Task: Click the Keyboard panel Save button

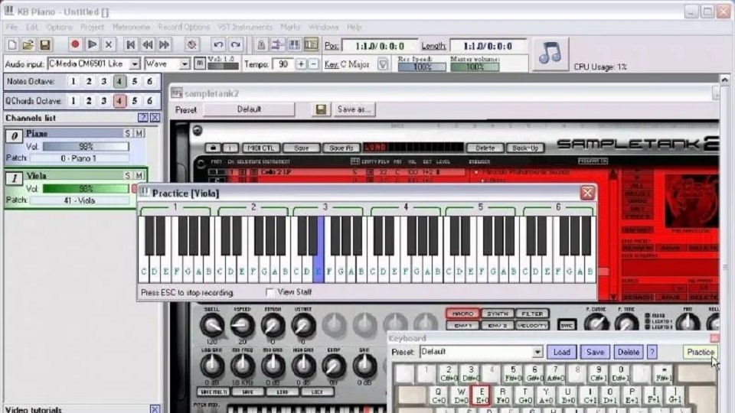Action: tap(595, 352)
